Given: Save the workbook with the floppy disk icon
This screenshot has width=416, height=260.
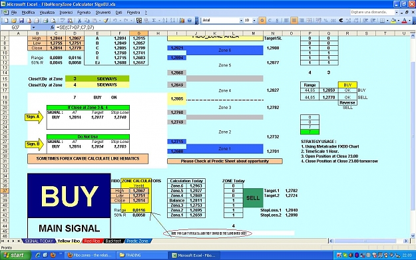Looking at the screenshot, I should click(x=21, y=21).
